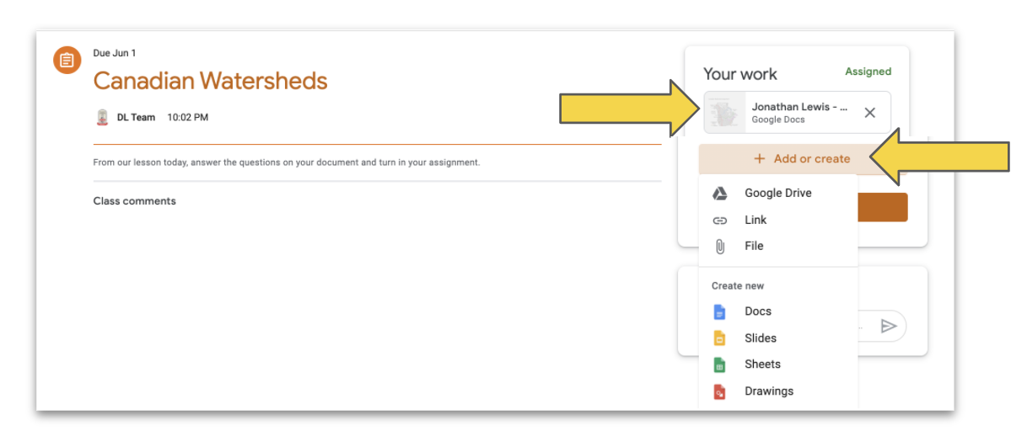Open the Jonathan Lewis Google Docs file name
The image size is (1027, 436).
click(x=799, y=108)
